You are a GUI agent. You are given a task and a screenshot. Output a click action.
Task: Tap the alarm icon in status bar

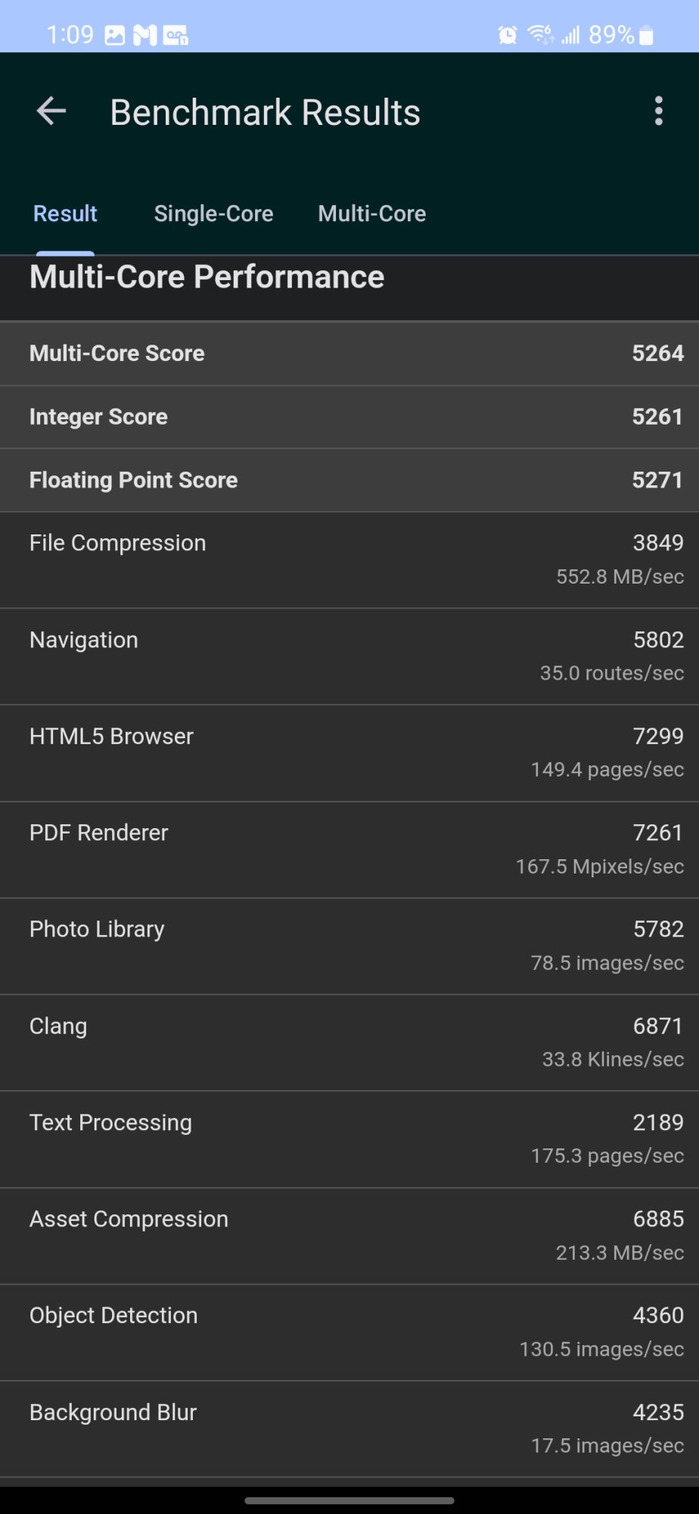click(x=508, y=35)
